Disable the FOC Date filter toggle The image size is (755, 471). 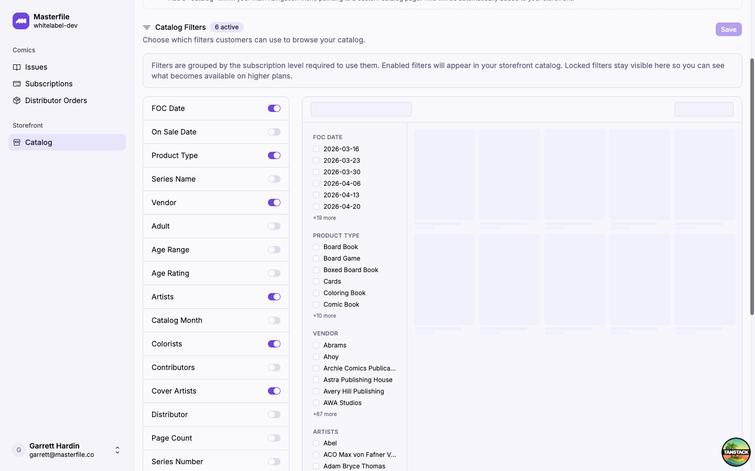point(274,108)
